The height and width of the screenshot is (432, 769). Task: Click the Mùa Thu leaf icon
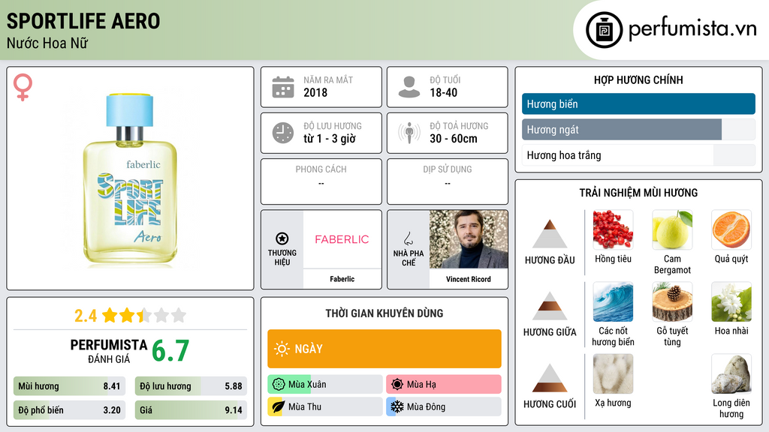tap(278, 406)
